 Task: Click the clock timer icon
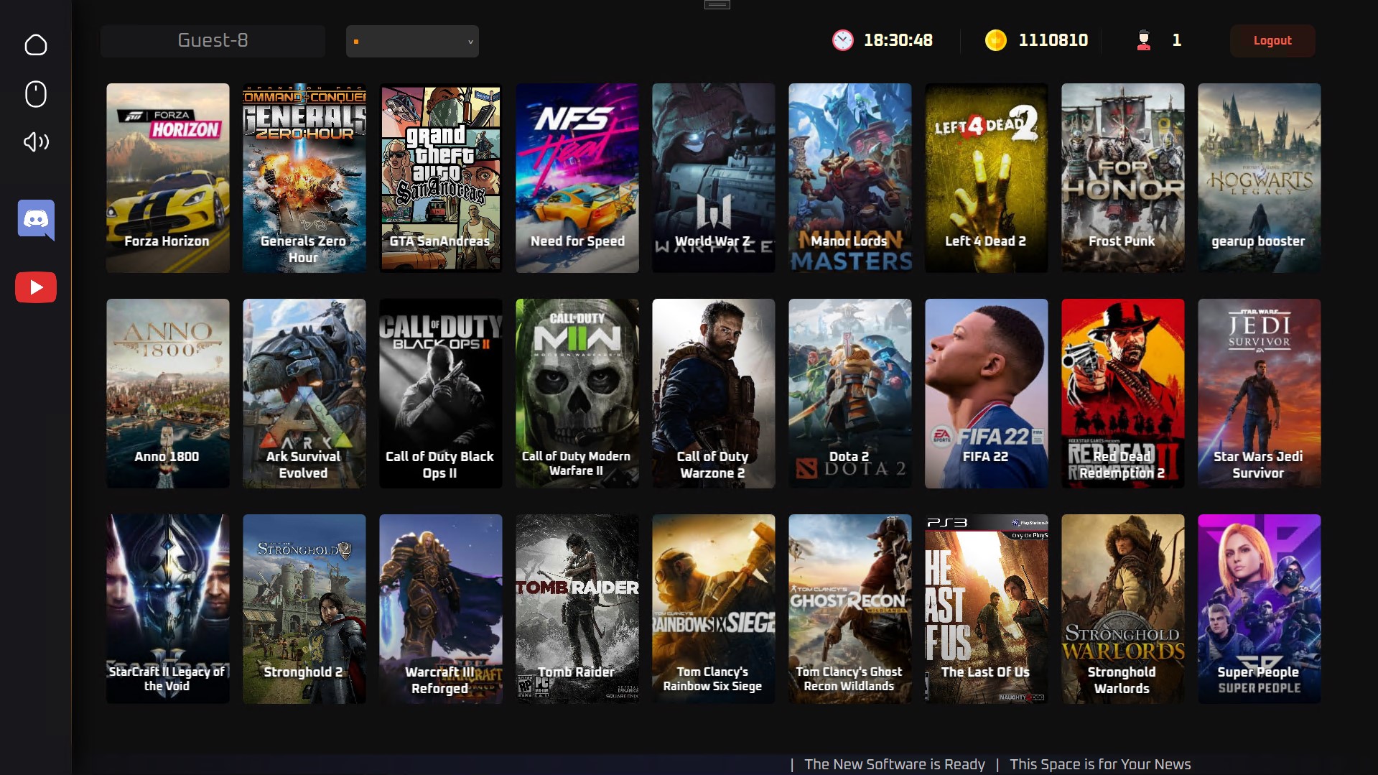842,40
